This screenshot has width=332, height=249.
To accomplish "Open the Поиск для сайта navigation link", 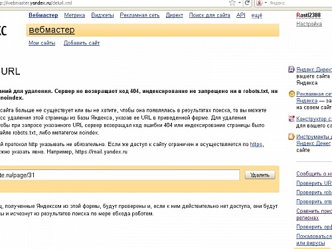I will coord(210,15).
